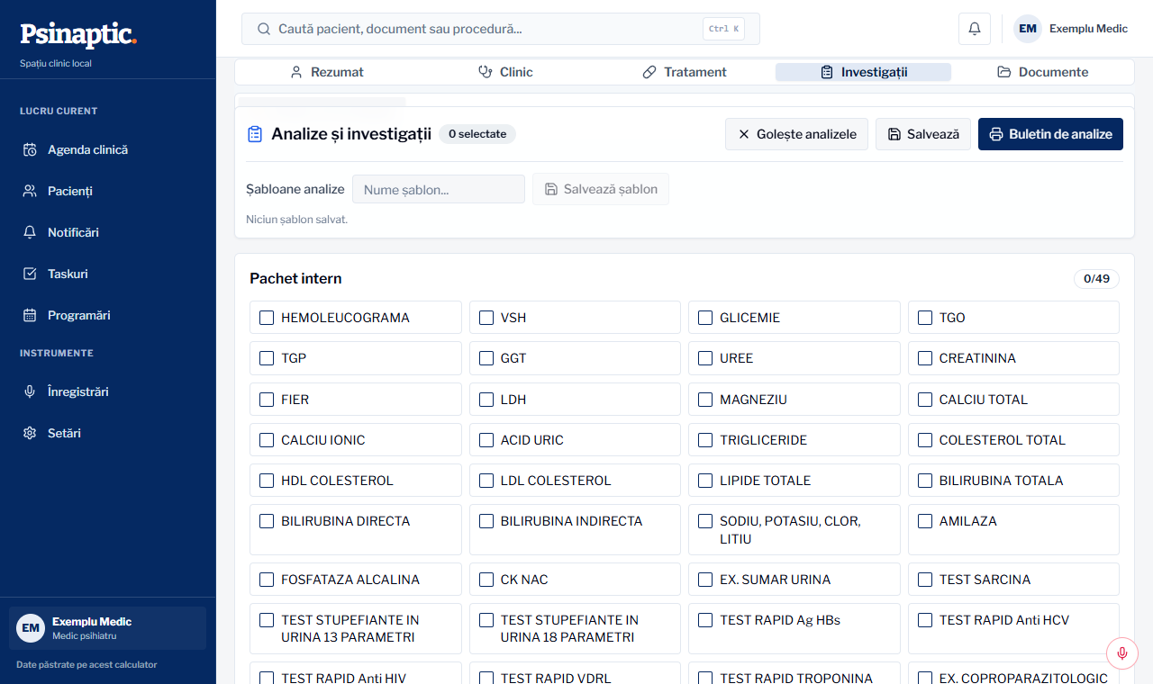Tick the ACID URIC checkbox
The width and height of the screenshot is (1153, 684).
pyautogui.click(x=486, y=440)
